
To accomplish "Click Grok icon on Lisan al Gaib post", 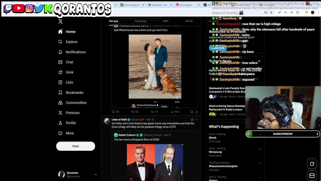I will [192, 120].
